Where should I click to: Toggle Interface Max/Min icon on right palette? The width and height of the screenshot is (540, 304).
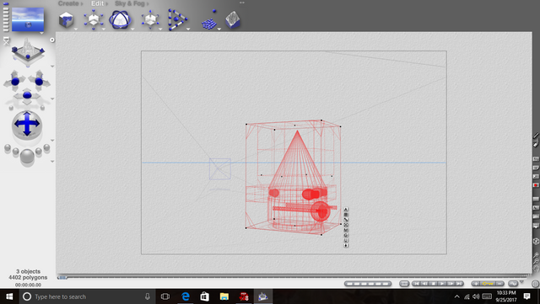point(536,159)
